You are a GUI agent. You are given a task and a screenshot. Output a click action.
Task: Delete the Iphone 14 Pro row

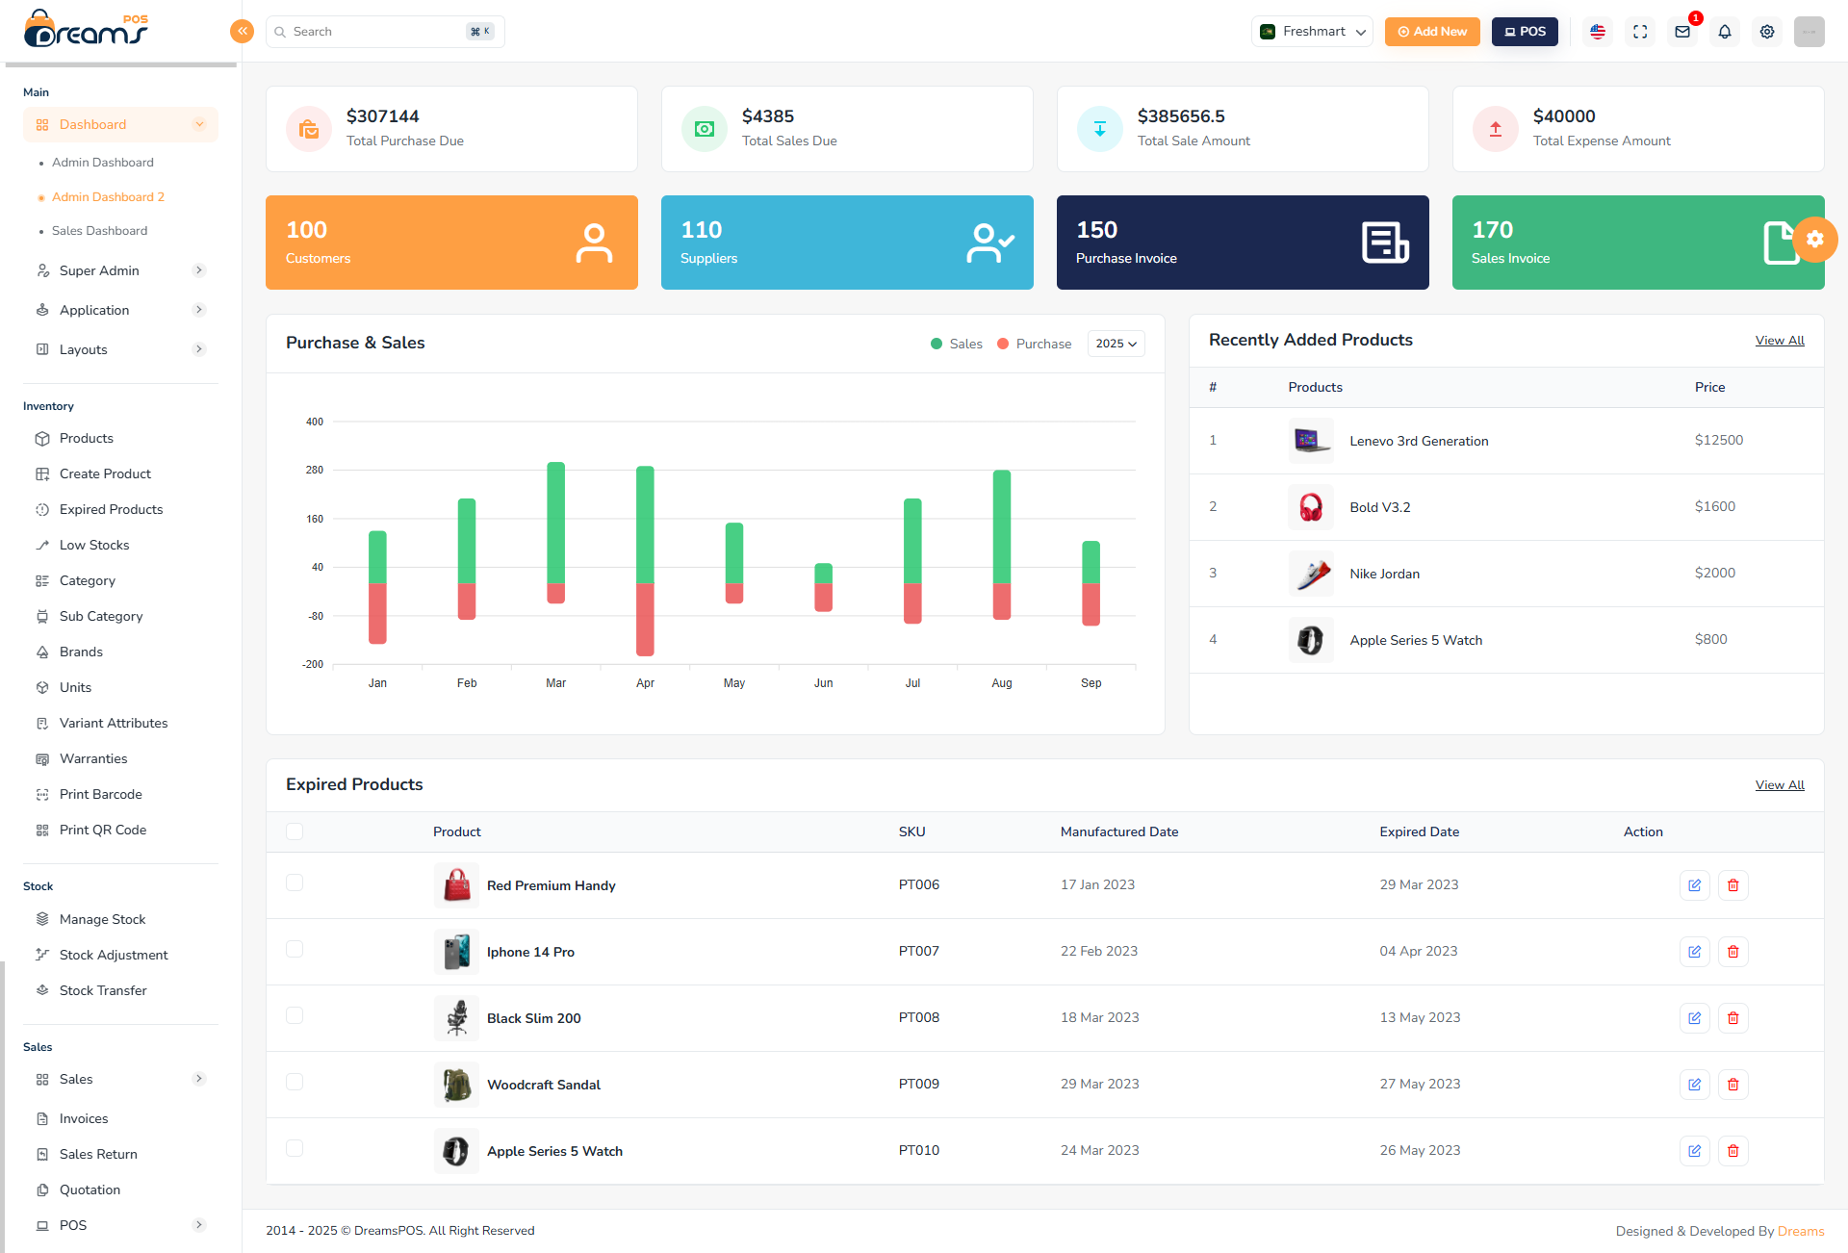pyautogui.click(x=1733, y=951)
